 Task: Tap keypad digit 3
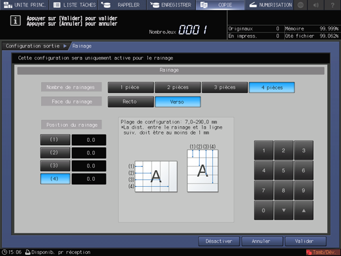303,150
